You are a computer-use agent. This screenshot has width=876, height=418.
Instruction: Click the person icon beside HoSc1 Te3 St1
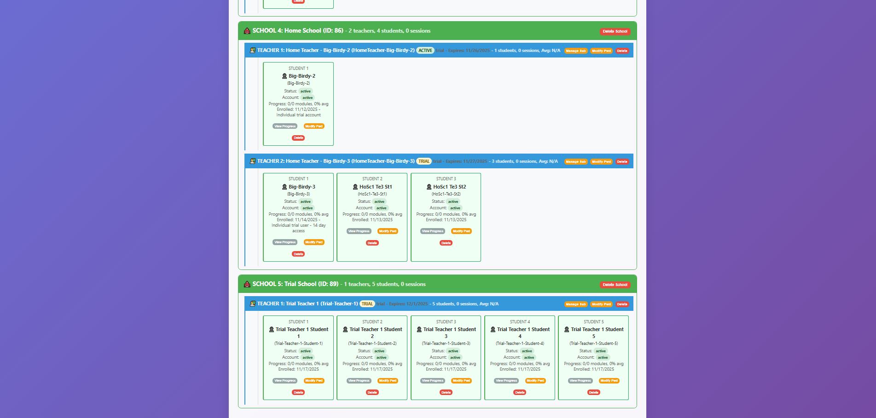355,187
